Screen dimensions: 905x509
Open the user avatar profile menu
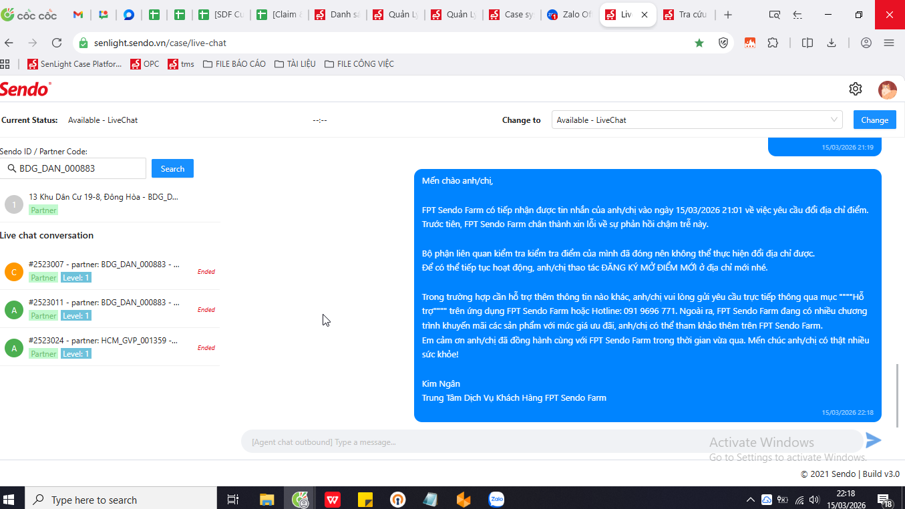click(x=888, y=90)
